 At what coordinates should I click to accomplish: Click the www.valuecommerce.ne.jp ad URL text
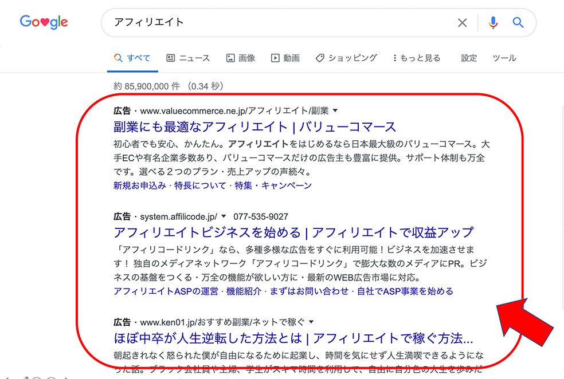[x=234, y=110]
